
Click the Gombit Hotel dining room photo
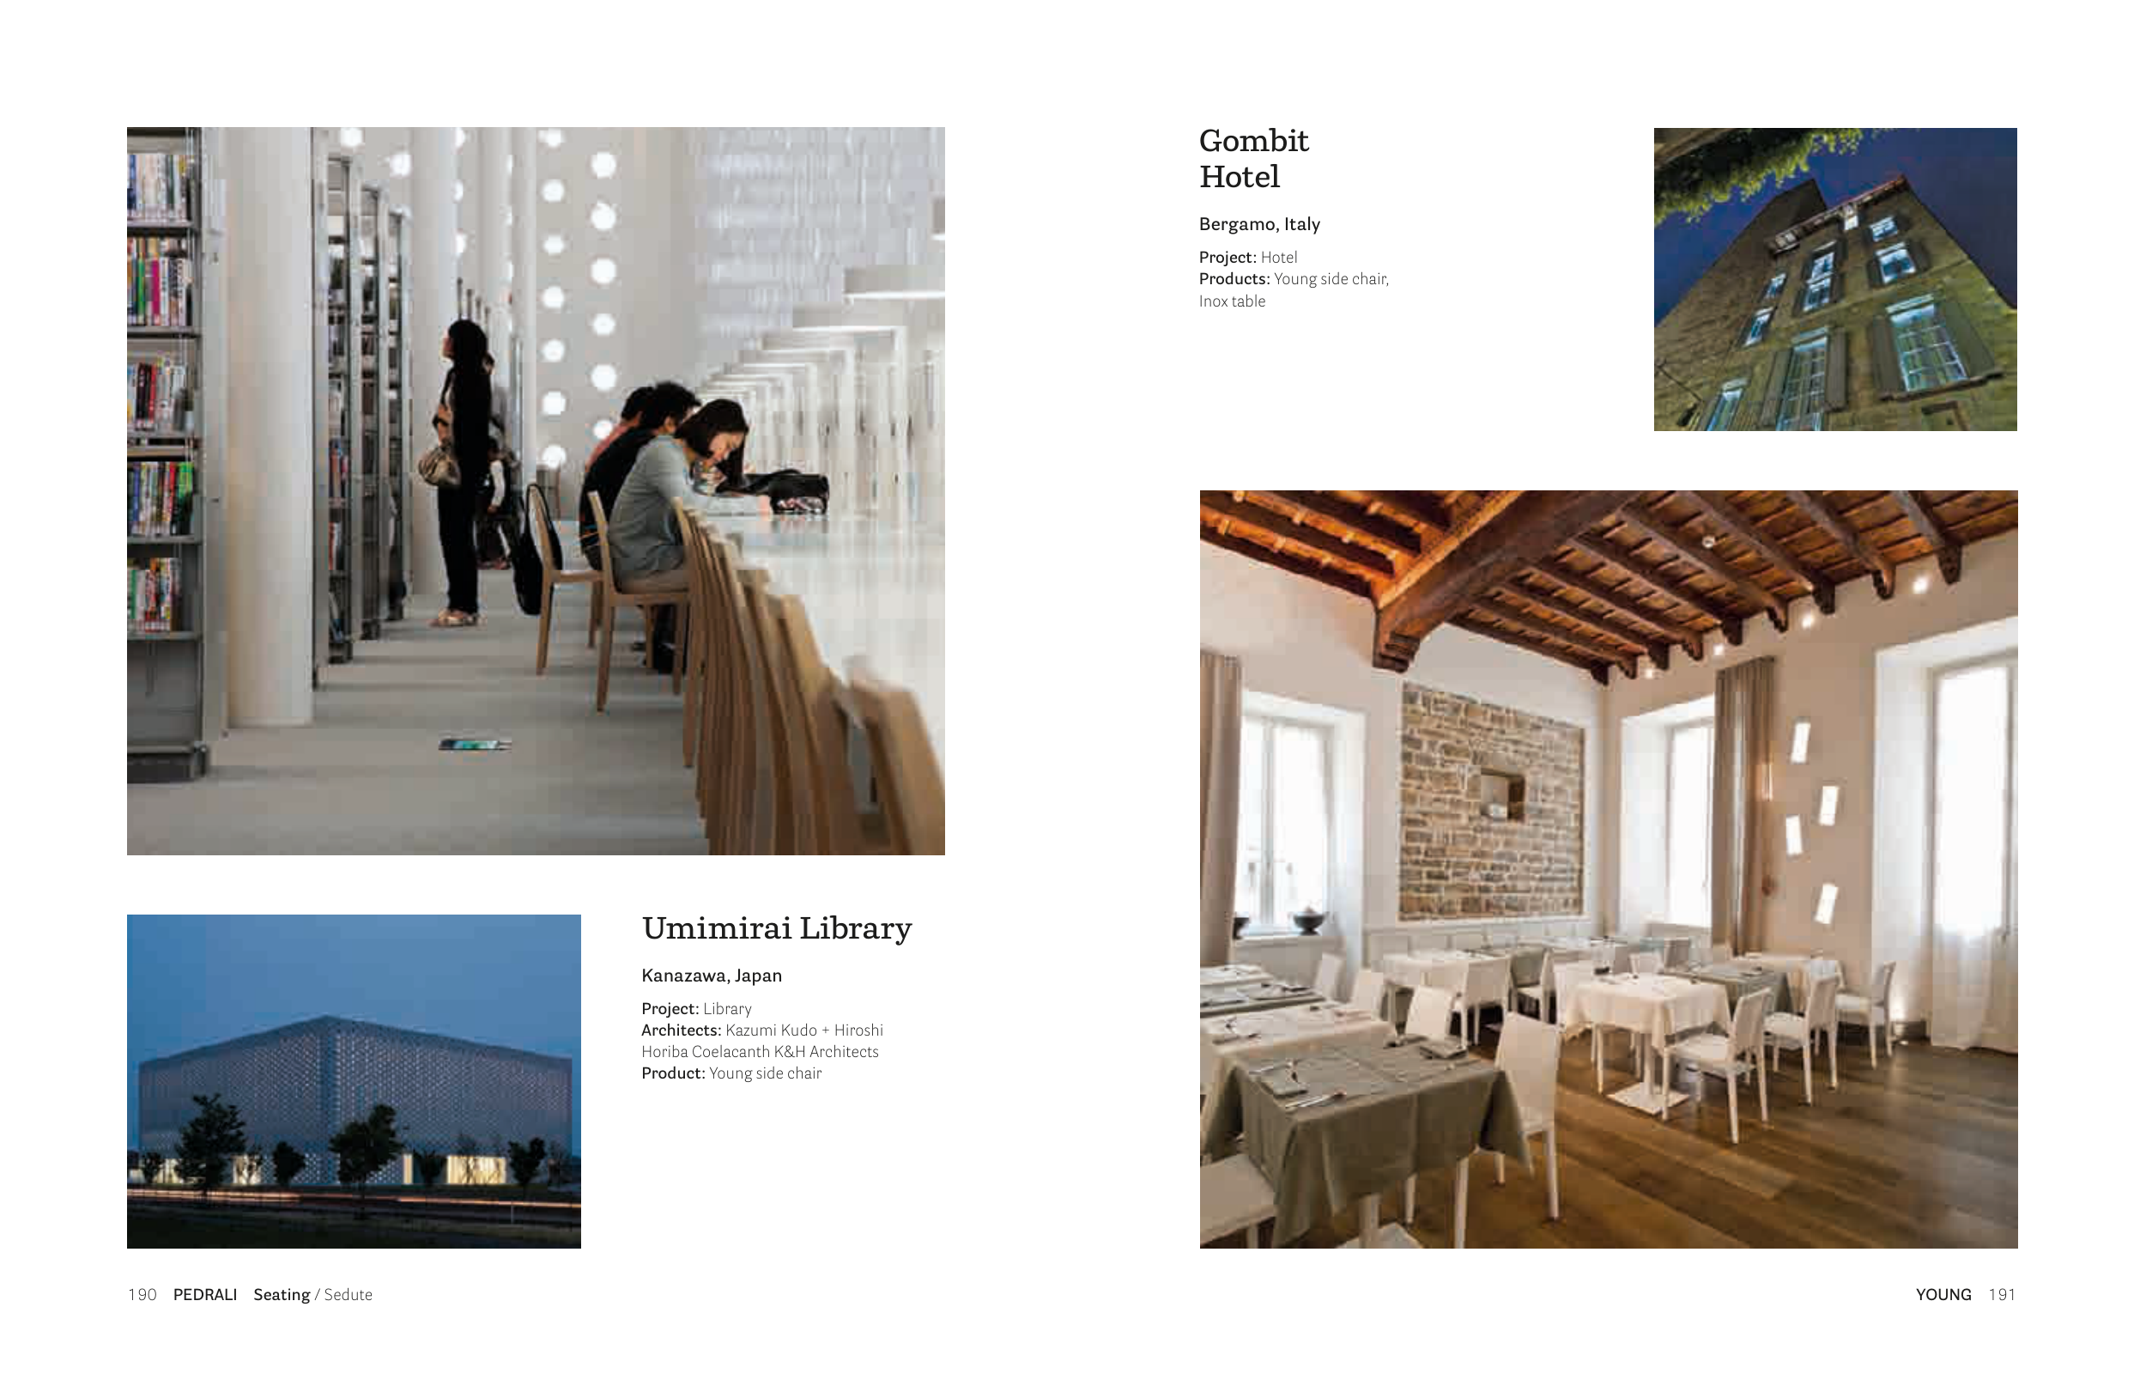pyautogui.click(x=1608, y=868)
